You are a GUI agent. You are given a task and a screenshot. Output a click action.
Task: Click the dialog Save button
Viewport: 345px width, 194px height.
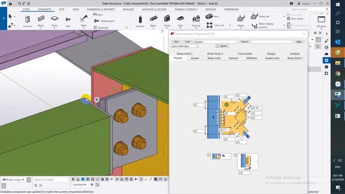176,41
